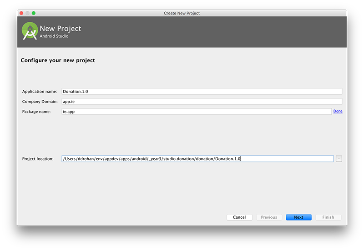The width and height of the screenshot is (364, 250).
Task: Click the New Project header title
Action: pyautogui.click(x=61, y=29)
